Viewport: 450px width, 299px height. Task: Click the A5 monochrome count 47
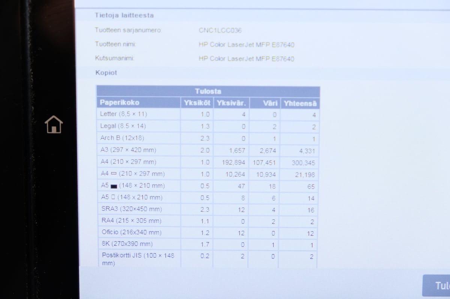point(241,186)
